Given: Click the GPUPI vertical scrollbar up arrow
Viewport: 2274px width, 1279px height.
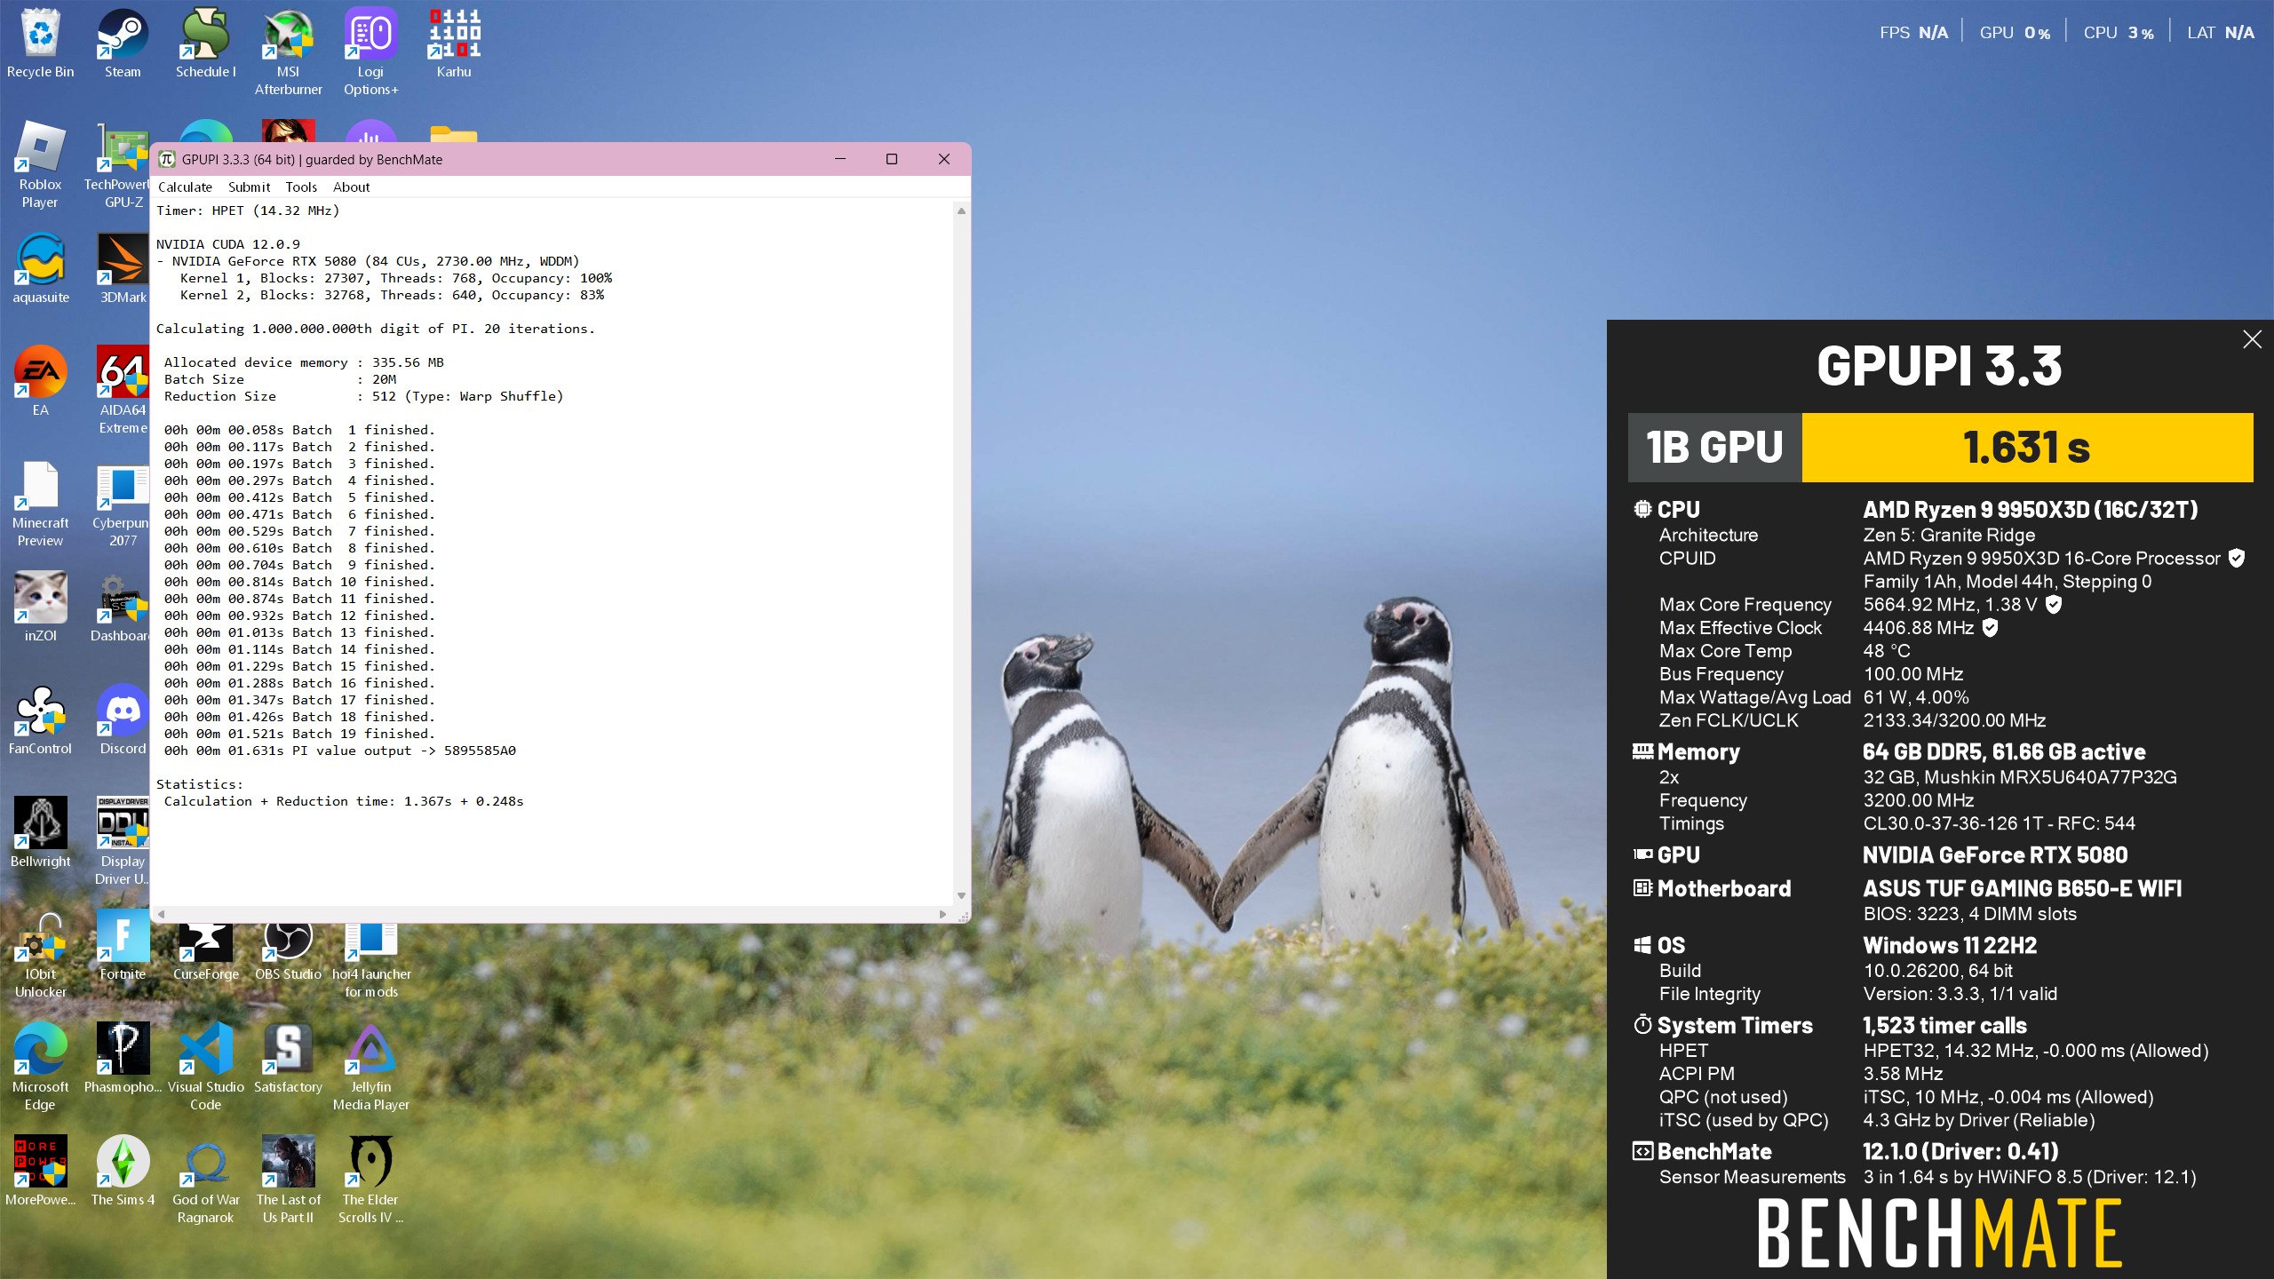Looking at the screenshot, I should coord(961,211).
